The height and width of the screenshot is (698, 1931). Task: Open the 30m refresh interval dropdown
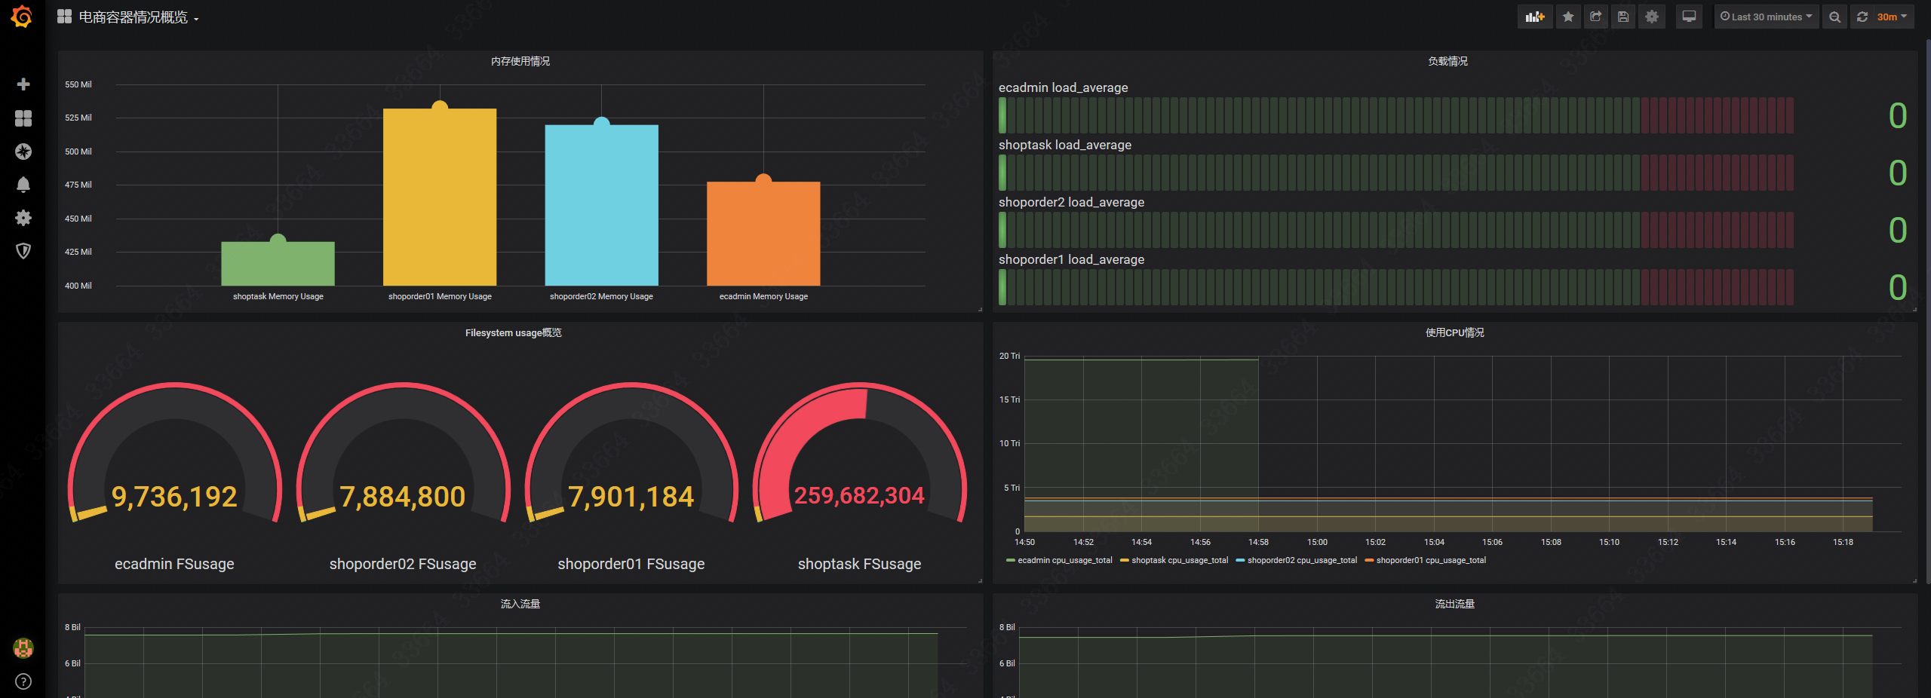click(x=1893, y=17)
